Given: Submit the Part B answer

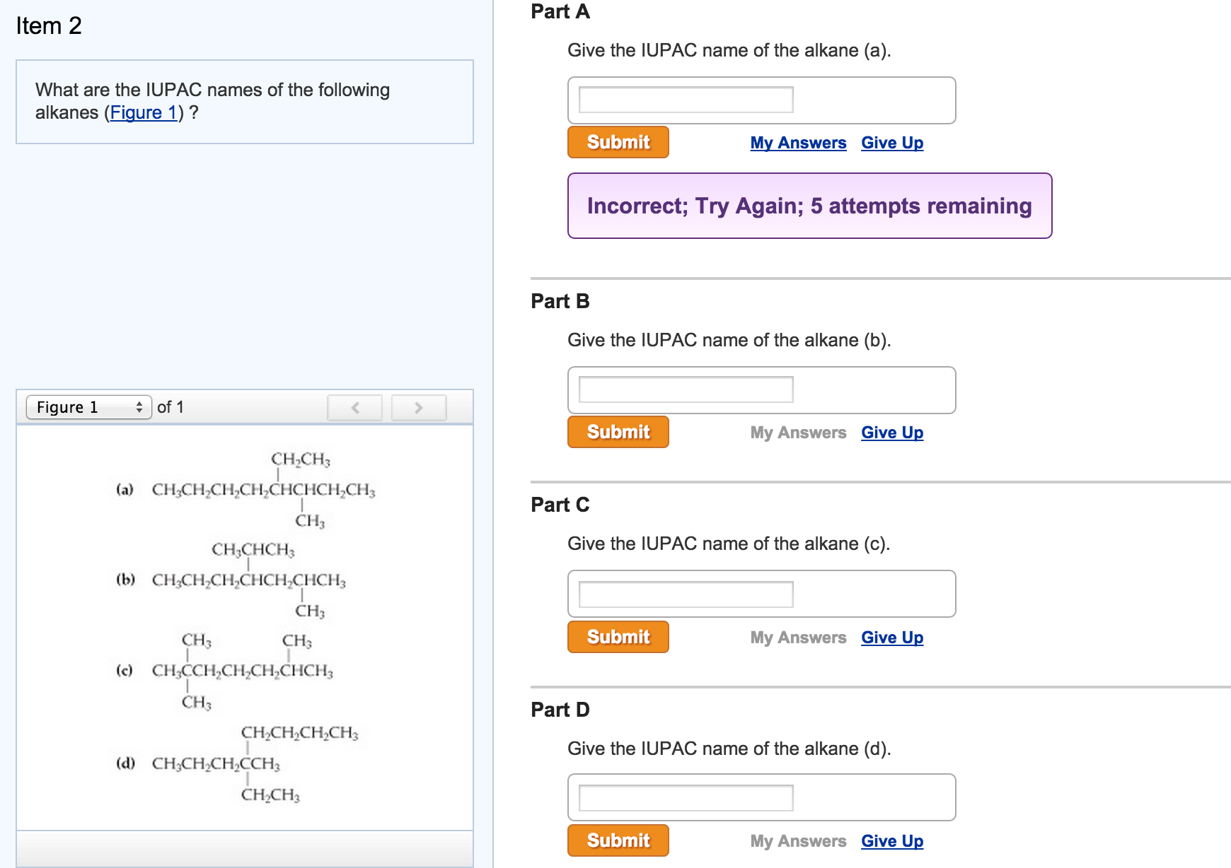Looking at the screenshot, I should point(618,432).
